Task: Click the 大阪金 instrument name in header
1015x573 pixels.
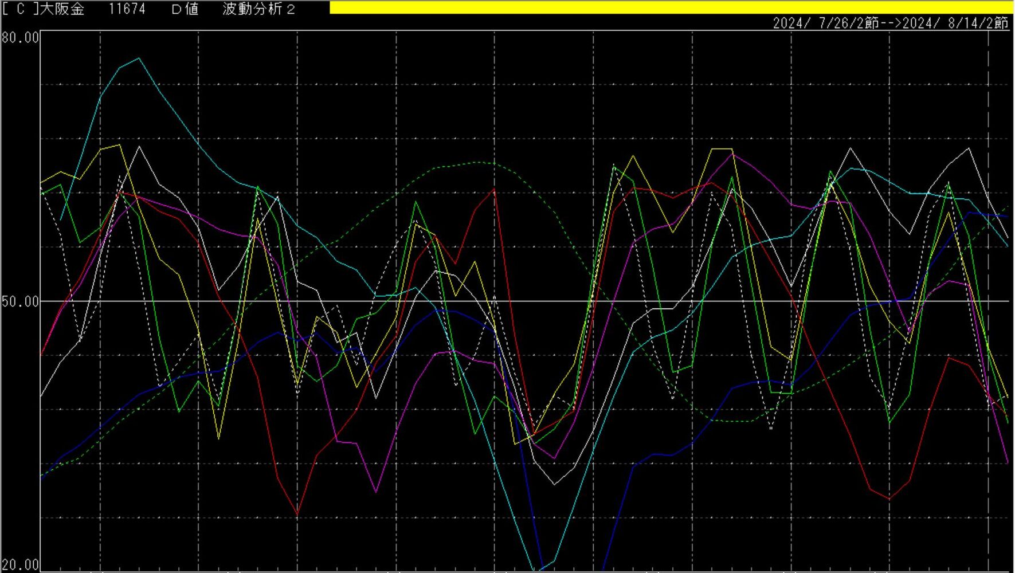Action: [62, 9]
